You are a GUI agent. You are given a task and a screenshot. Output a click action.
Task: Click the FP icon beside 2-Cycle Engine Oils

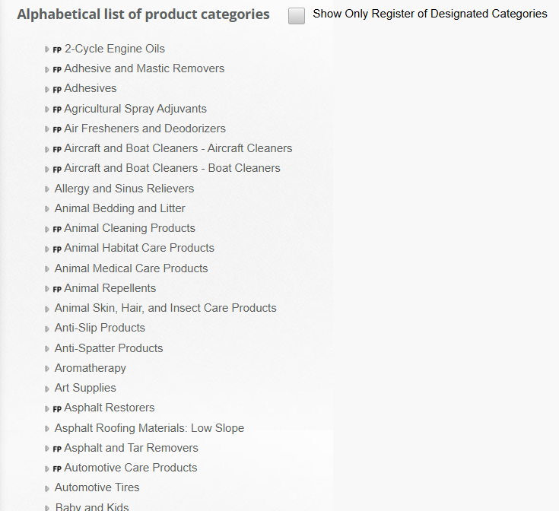click(58, 49)
